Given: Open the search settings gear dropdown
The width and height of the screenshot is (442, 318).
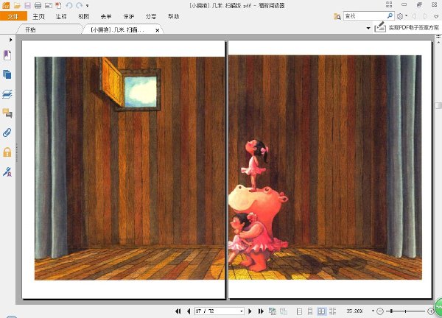Looking at the screenshot, I should 401,16.
